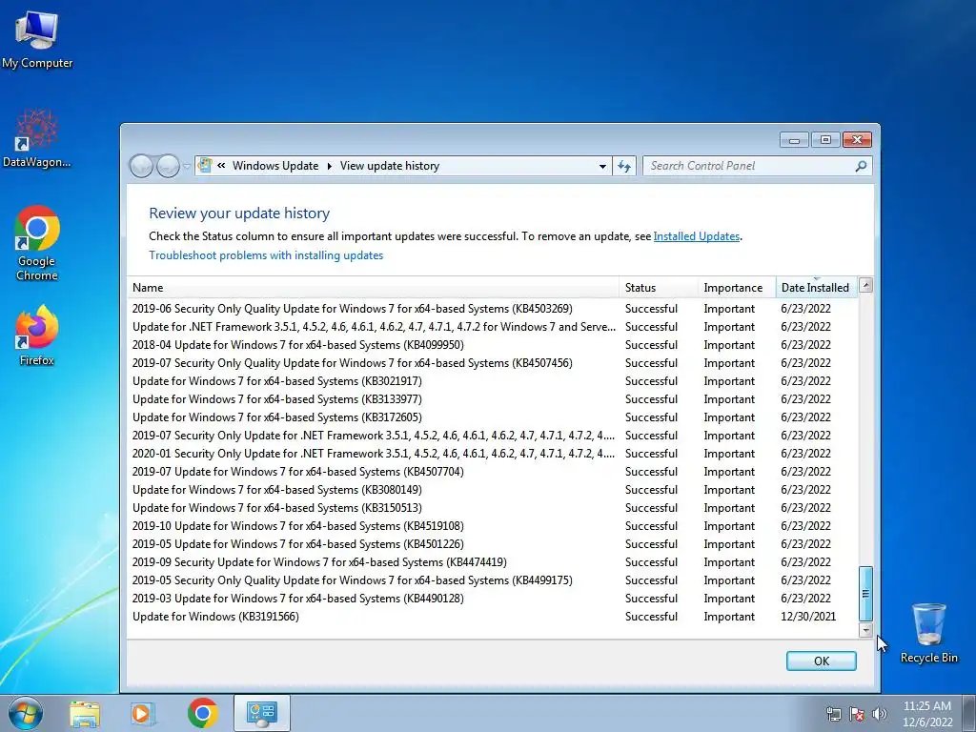Click the Action Center flag icon
The width and height of the screenshot is (976, 732).
click(x=857, y=714)
